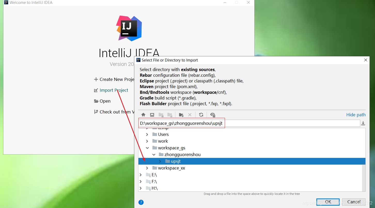Expand the H:\ drive node
375x208 pixels.
pyautogui.click(x=141, y=188)
